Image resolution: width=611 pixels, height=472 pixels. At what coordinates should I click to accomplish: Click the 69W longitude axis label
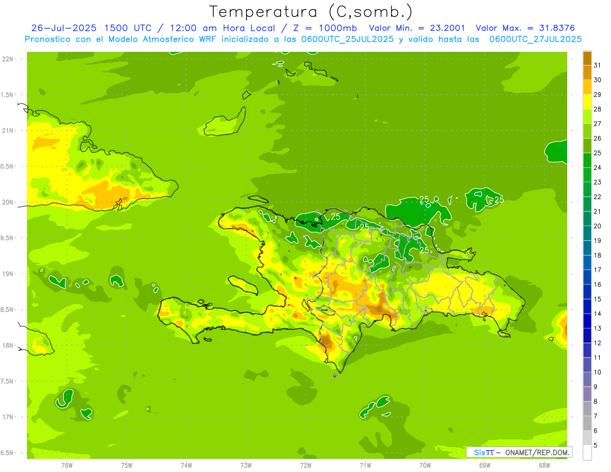pyautogui.click(x=485, y=465)
